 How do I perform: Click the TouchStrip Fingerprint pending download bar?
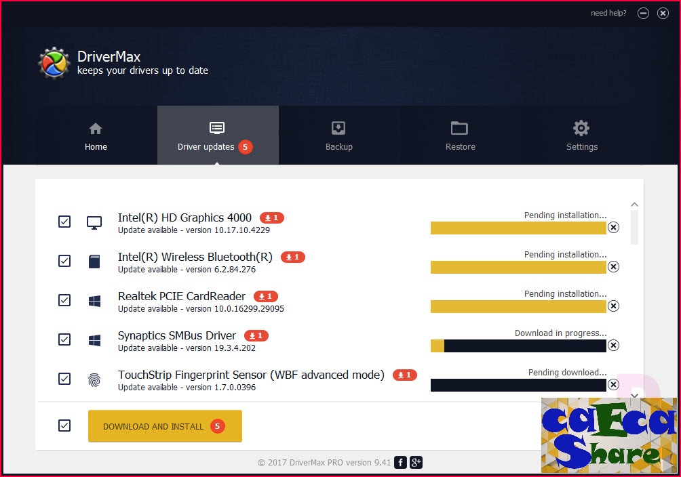point(518,385)
